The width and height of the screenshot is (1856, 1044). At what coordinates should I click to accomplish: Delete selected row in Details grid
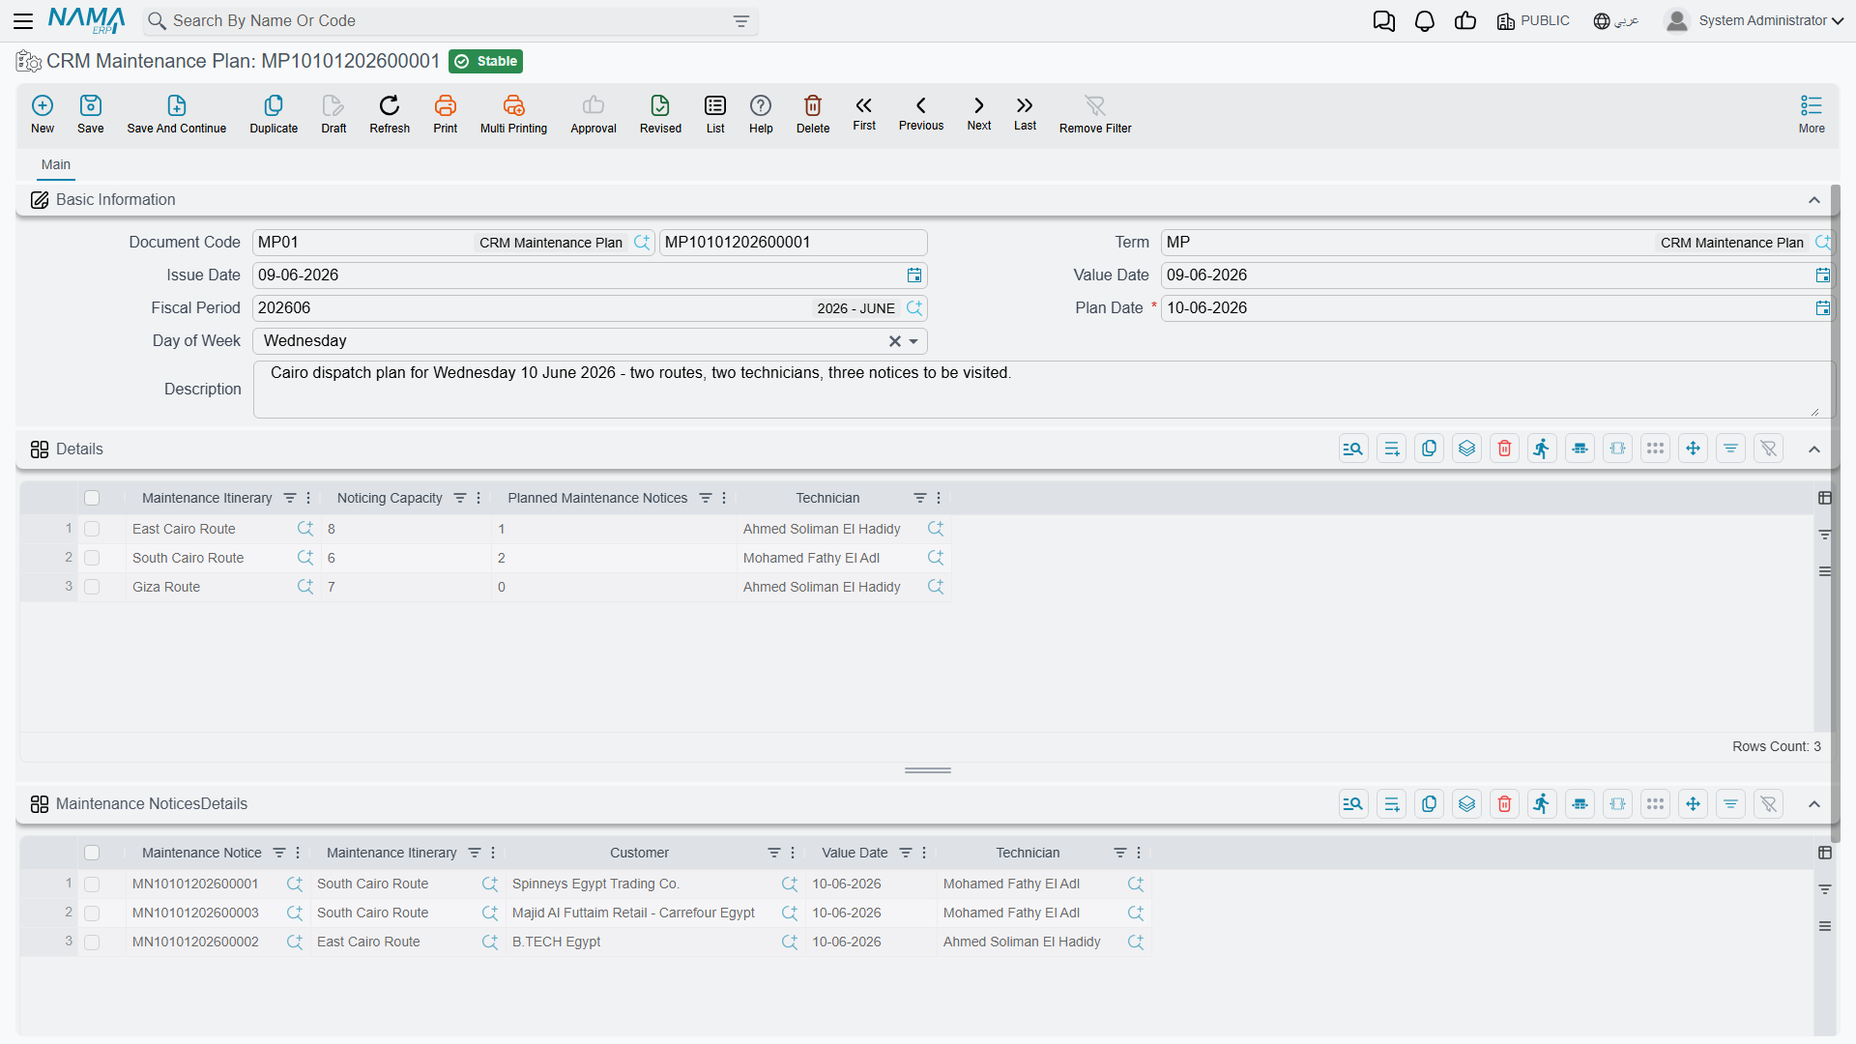[x=1505, y=449]
